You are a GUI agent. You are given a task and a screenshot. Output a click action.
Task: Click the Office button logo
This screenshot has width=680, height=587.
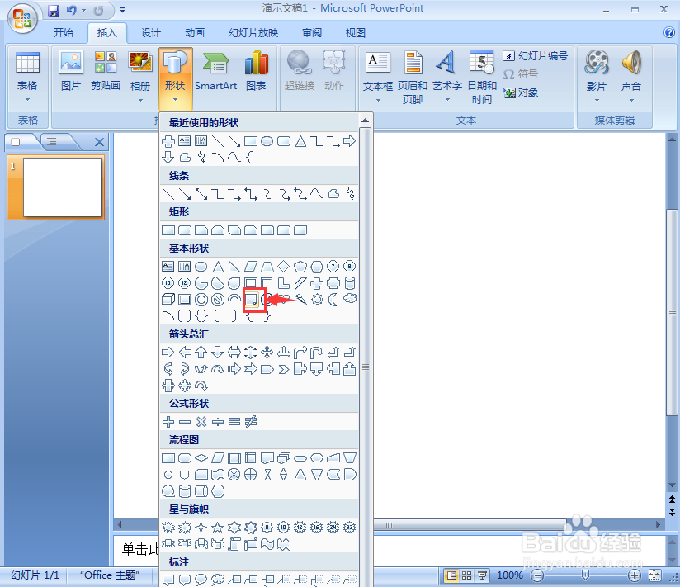tap(22, 18)
